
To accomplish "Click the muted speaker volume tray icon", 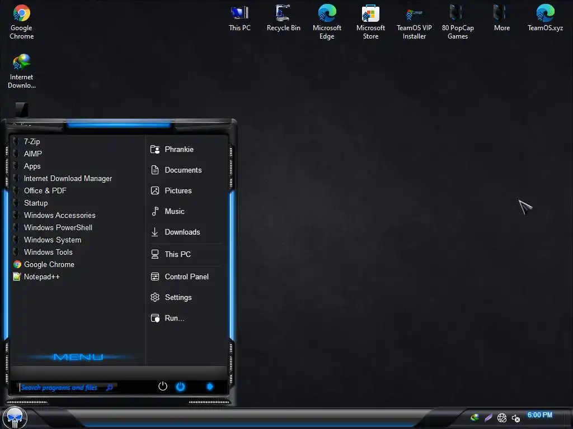I will click(x=515, y=418).
